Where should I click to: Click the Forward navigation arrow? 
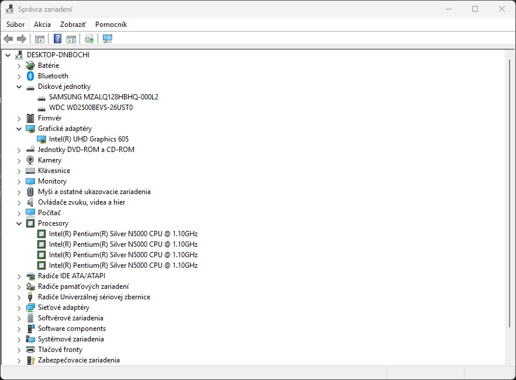20,39
